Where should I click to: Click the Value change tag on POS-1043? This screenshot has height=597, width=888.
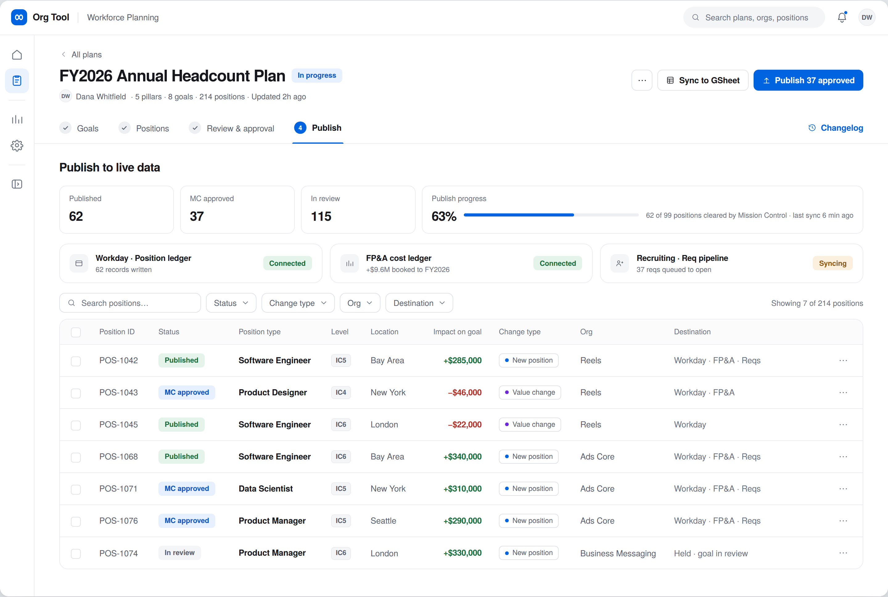[530, 393]
